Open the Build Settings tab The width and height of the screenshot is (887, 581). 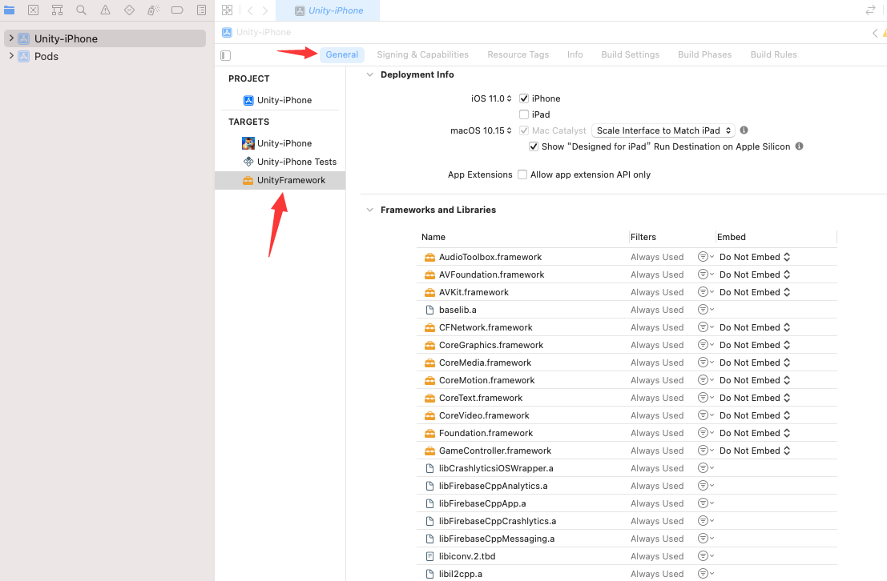click(630, 55)
